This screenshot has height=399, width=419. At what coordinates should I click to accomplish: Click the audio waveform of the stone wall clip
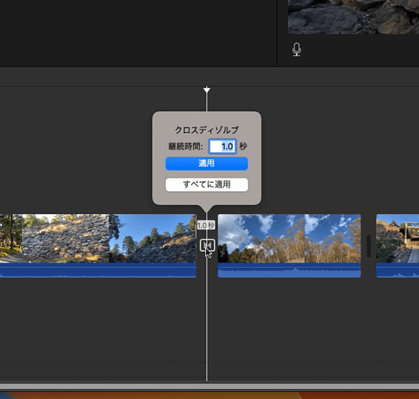point(98,270)
